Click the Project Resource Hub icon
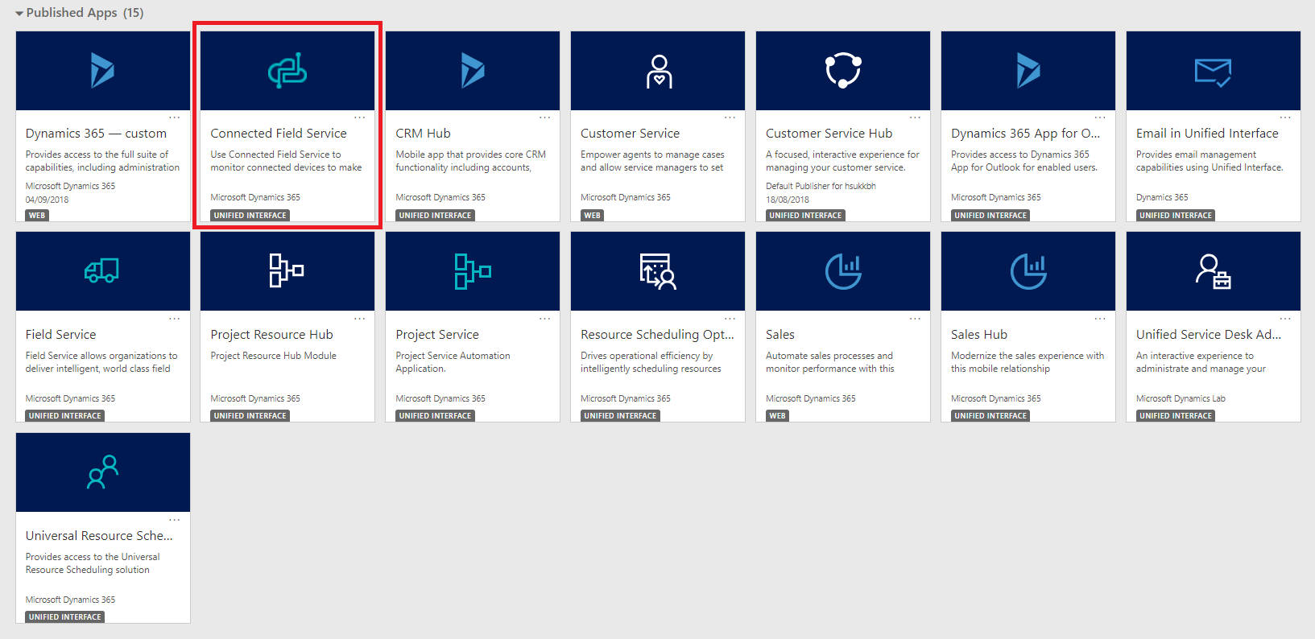This screenshot has width=1315, height=639. (x=287, y=270)
